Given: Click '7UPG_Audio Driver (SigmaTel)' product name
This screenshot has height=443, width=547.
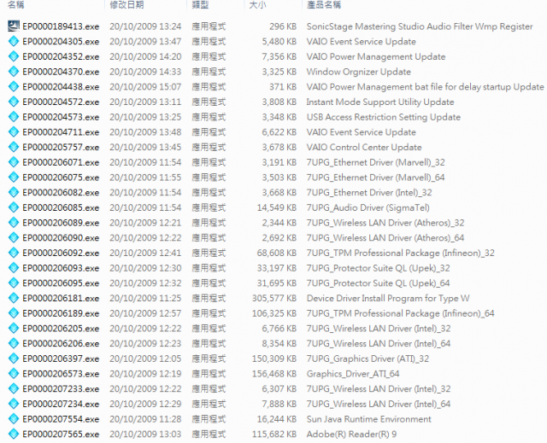Looking at the screenshot, I should point(368,207).
